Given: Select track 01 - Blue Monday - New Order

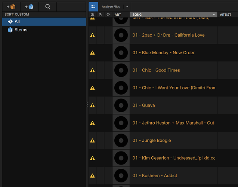Looking at the screenshot, I should click(163, 53).
